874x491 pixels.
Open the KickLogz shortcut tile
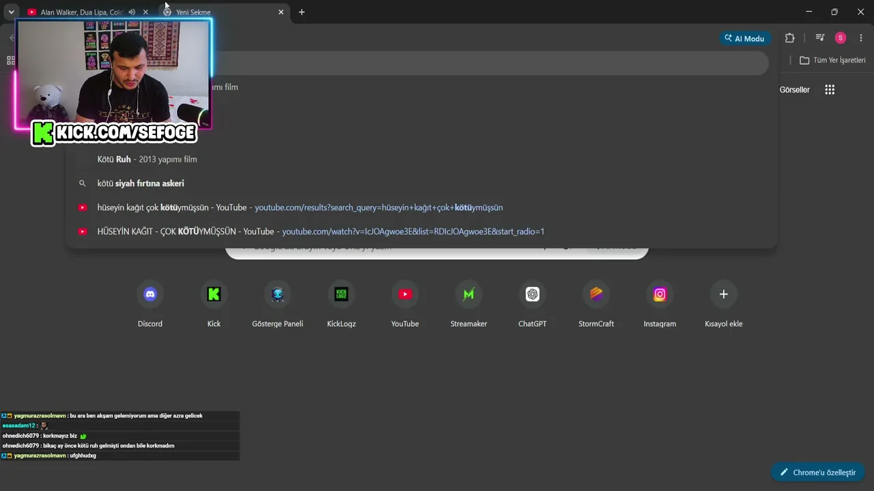[341, 304]
